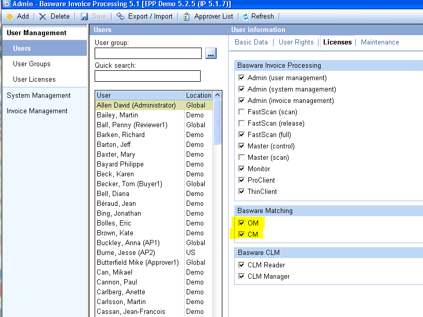Select user Burne, Jesse (AP2)
Image resolution: width=423 pixels, height=317 pixels.
[154, 252]
